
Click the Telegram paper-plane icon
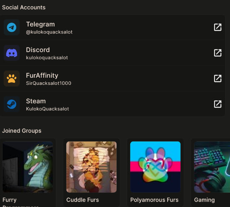[12, 27]
